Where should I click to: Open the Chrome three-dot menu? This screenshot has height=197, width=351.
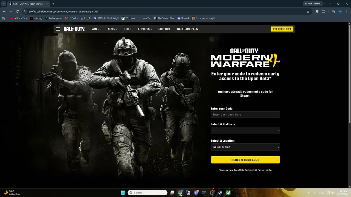[347, 11]
